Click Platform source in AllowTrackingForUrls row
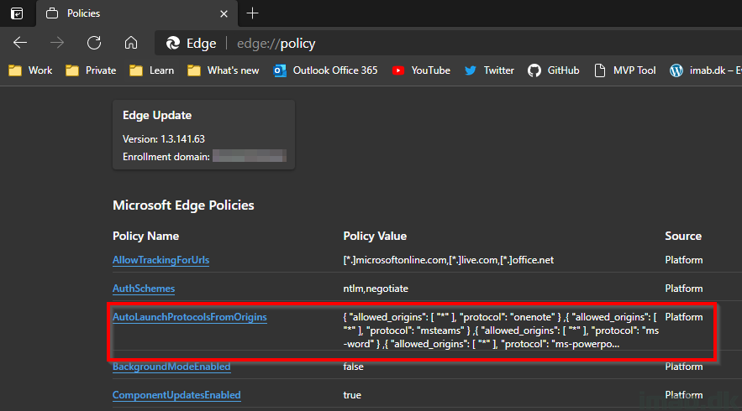 684,260
